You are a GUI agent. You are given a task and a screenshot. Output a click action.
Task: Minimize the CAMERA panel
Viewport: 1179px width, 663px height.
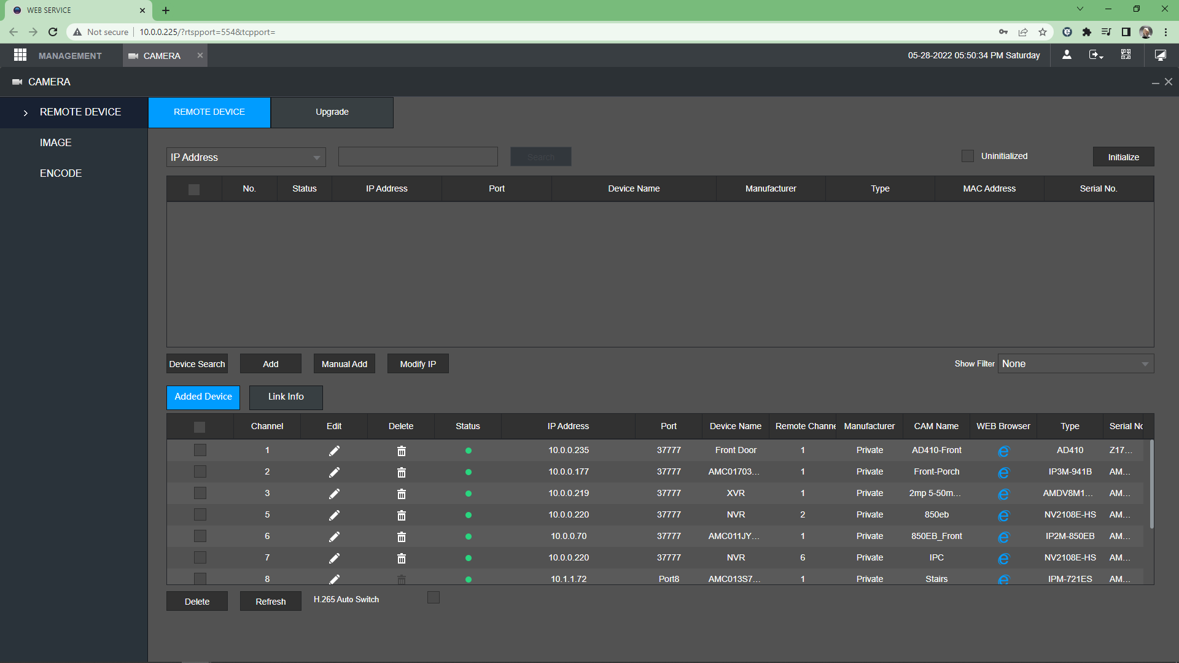click(x=1155, y=82)
